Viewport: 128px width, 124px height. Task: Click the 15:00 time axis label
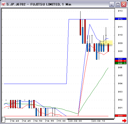(x=62, y=121)
